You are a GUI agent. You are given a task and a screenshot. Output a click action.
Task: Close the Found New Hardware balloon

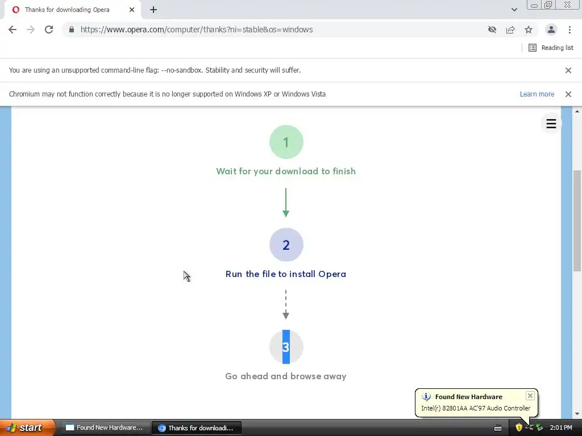[x=530, y=396]
